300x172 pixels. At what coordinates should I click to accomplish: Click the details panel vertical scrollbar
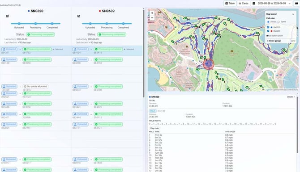coord(297,124)
